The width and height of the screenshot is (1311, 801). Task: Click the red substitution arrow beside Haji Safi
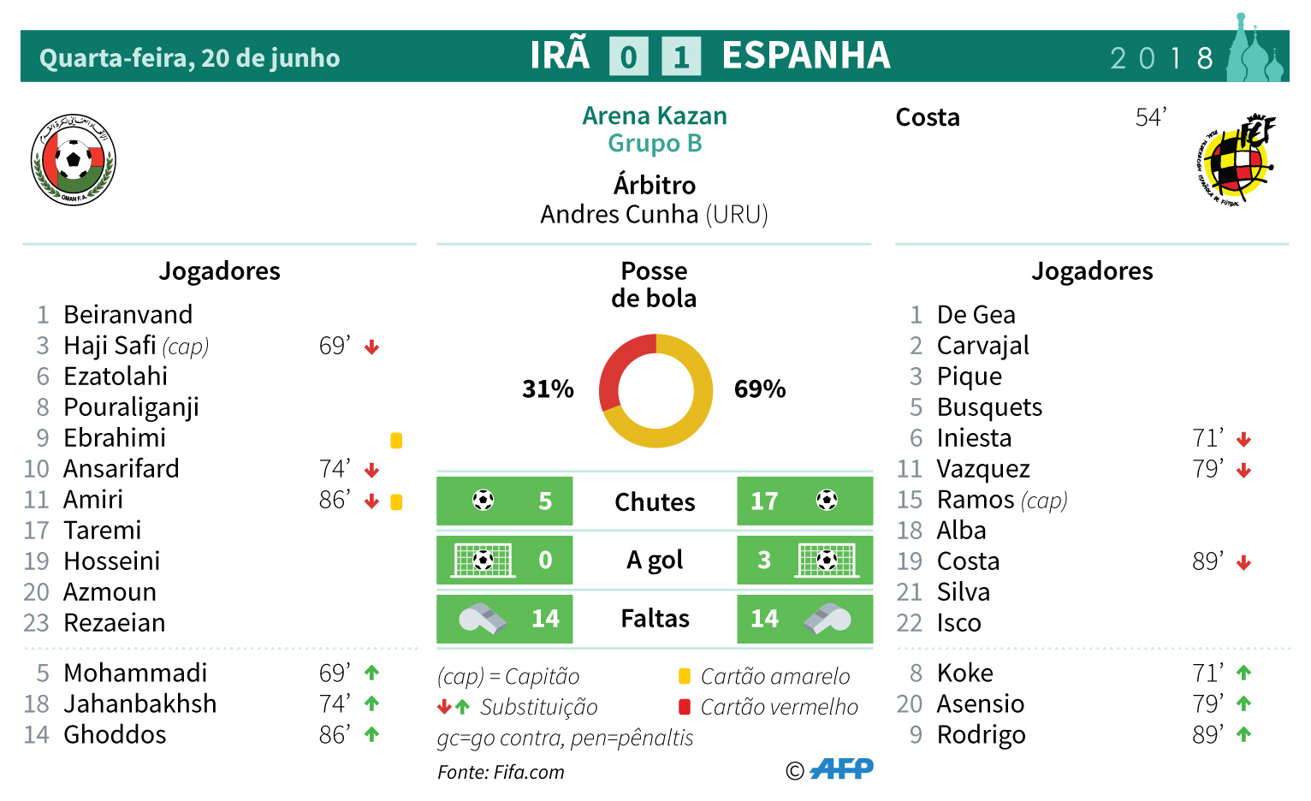[371, 347]
